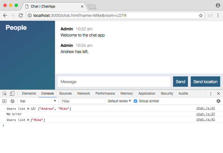Activate the DevTools inspect element picker
The height and width of the screenshot is (153, 223).
pos(5,93)
